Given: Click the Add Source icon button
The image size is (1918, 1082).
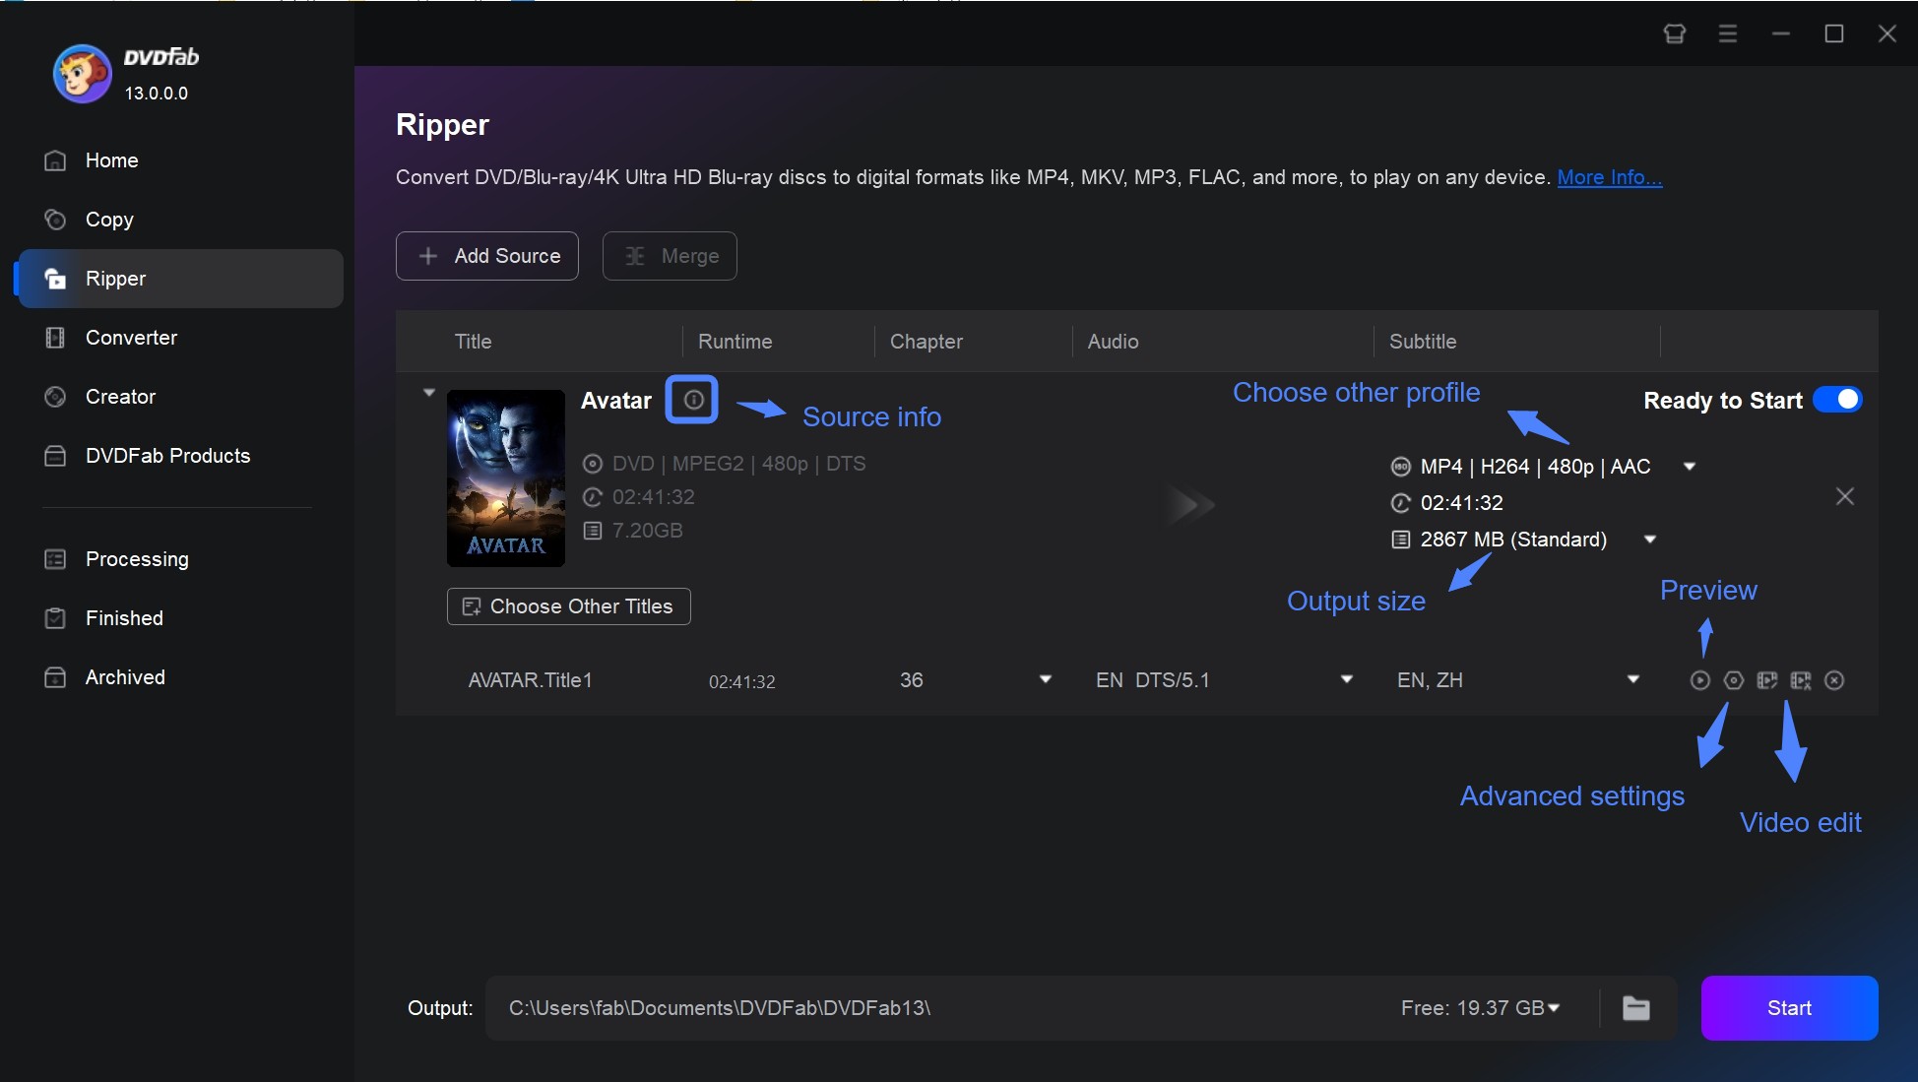Looking at the screenshot, I should tap(426, 256).
